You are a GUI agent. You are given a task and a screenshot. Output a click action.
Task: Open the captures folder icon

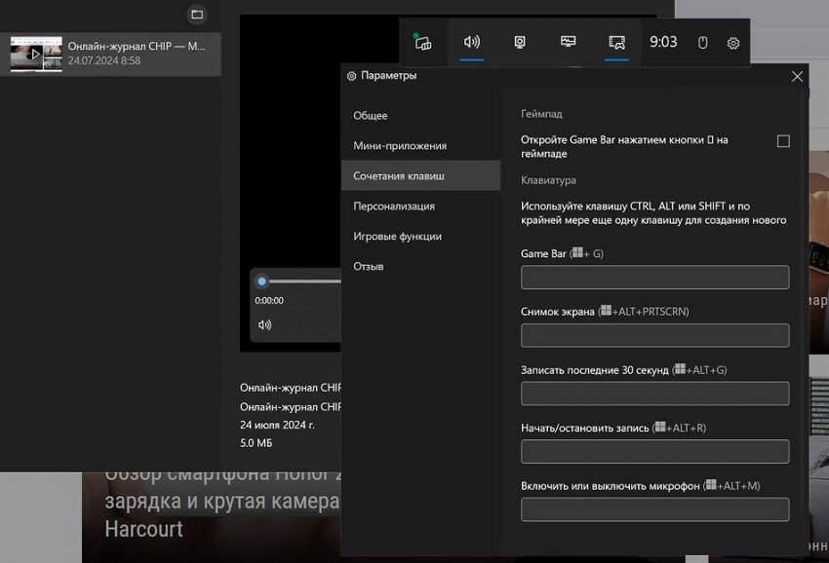(197, 15)
